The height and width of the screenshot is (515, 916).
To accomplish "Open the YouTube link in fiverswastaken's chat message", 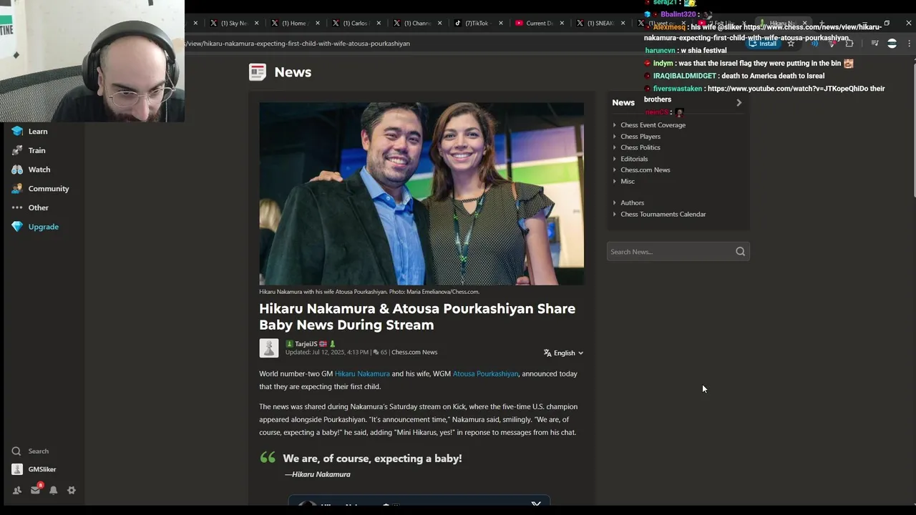I will [x=787, y=89].
